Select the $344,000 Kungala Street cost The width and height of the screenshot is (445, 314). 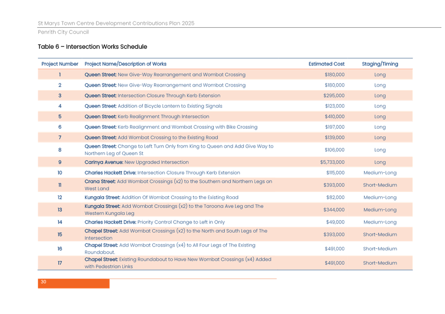point(334,210)
